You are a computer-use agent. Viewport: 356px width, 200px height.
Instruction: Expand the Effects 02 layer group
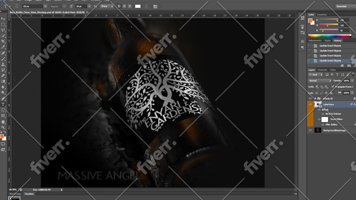click(315, 99)
